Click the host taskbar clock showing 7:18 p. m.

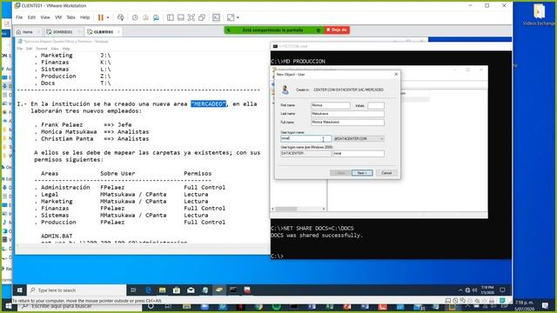pyautogui.click(x=525, y=306)
